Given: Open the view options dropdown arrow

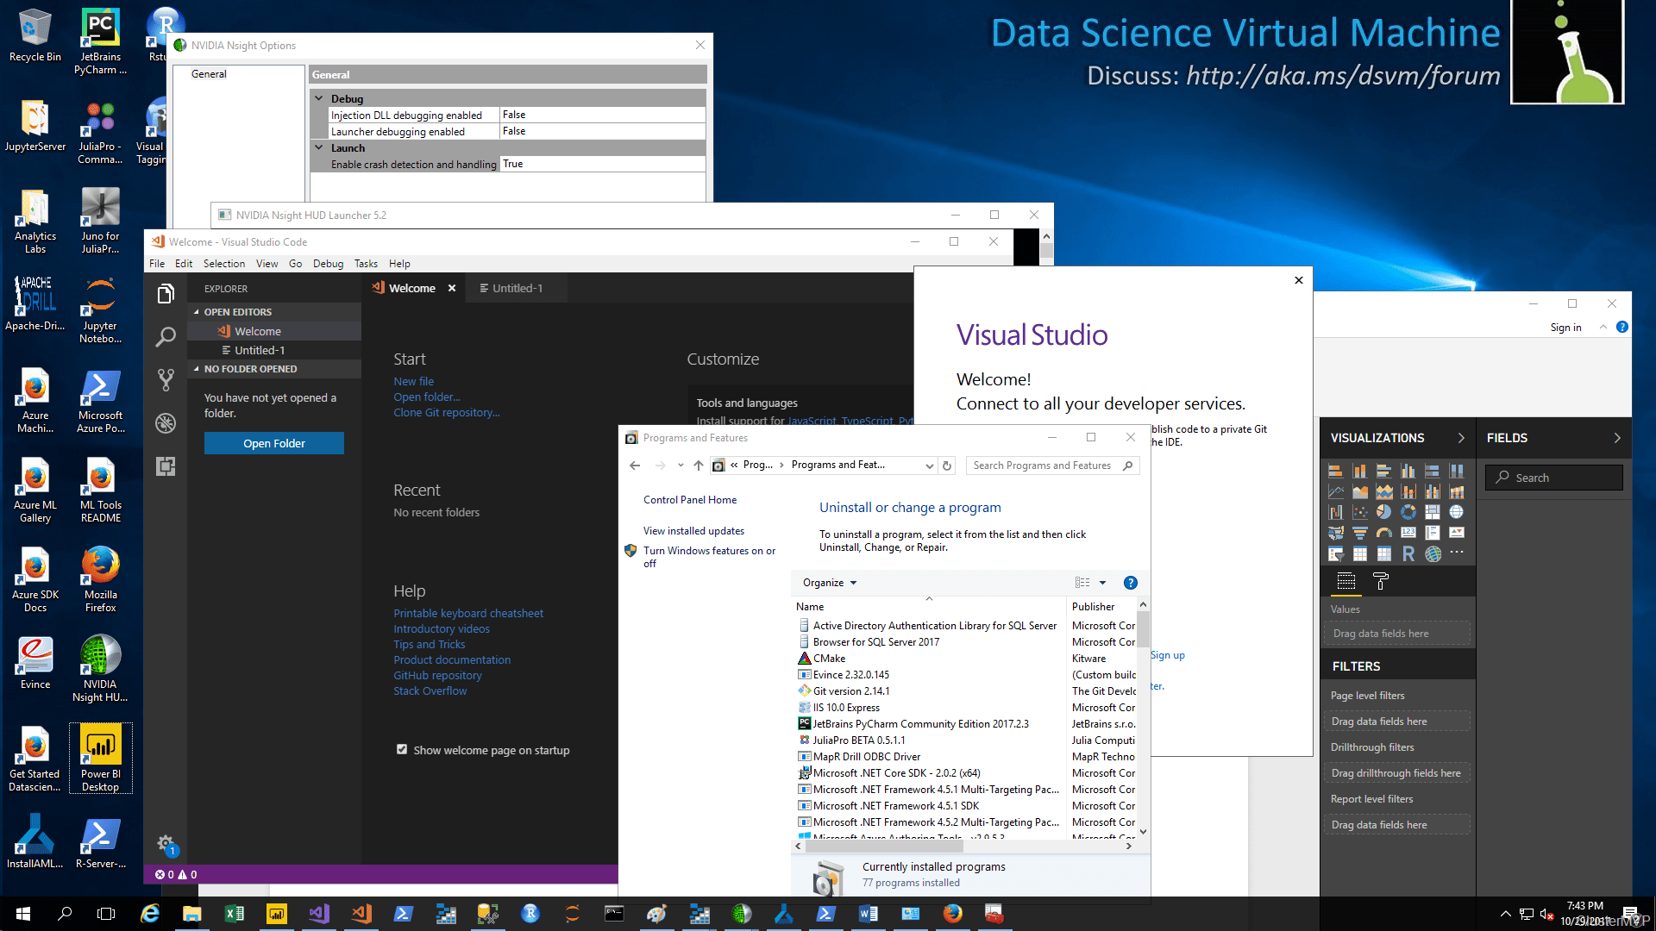Looking at the screenshot, I should (1102, 583).
